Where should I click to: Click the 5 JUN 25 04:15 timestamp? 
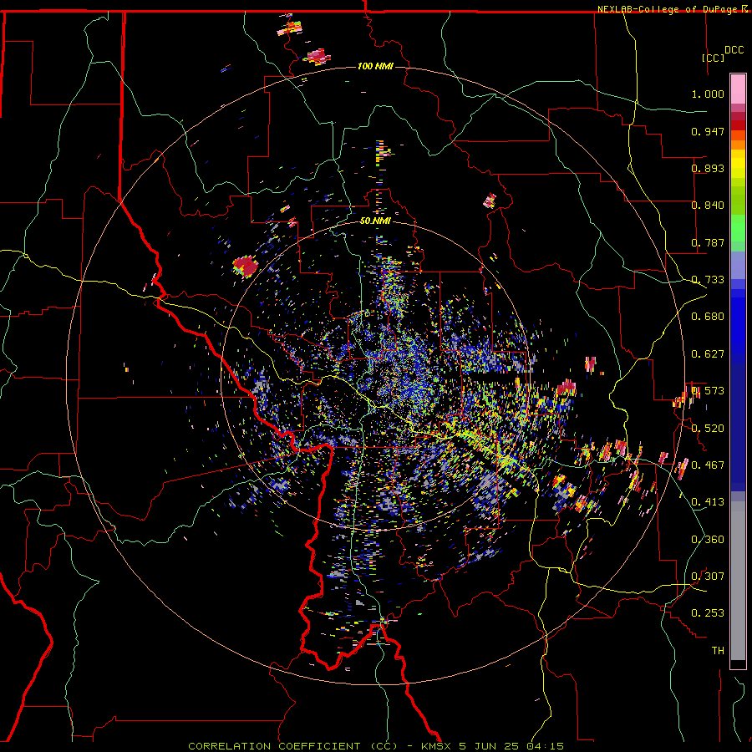511,746
